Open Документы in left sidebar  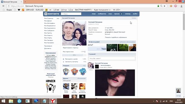coord(48,48)
